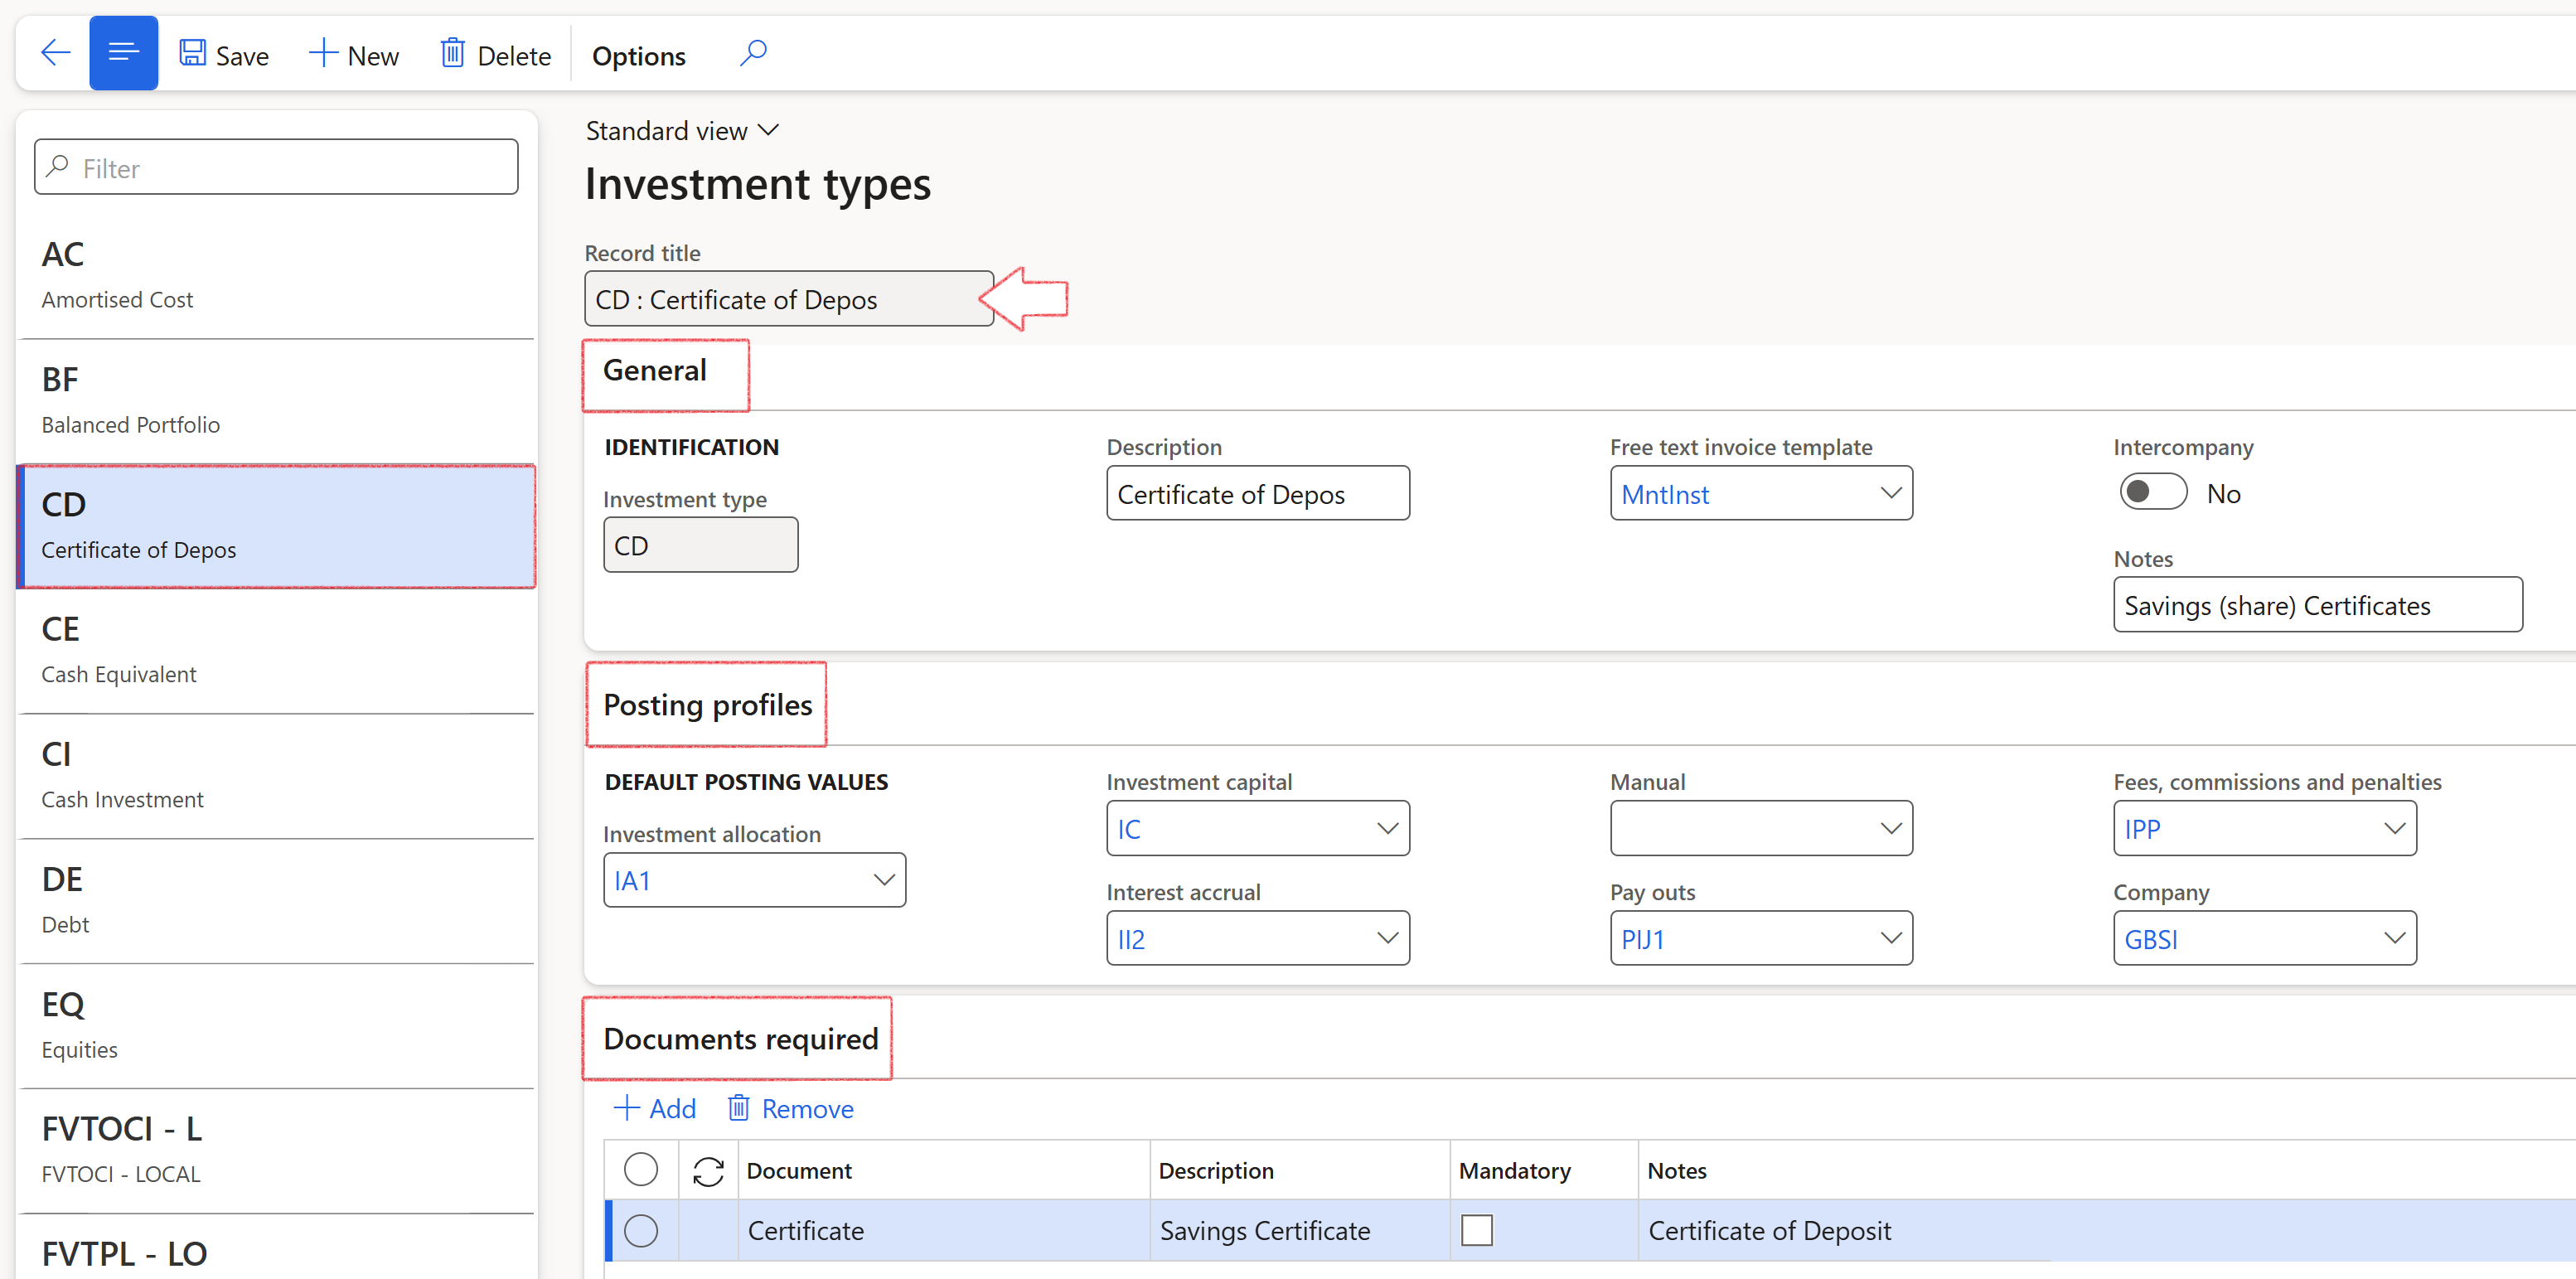Open the Manual posting profile dropdown
Viewport: 2576px width, 1279px height.
click(x=1761, y=828)
